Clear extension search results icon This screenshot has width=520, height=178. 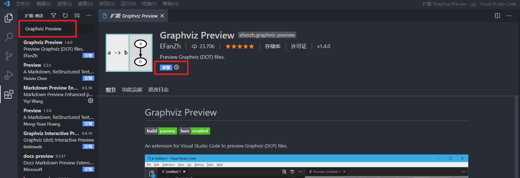(x=77, y=15)
